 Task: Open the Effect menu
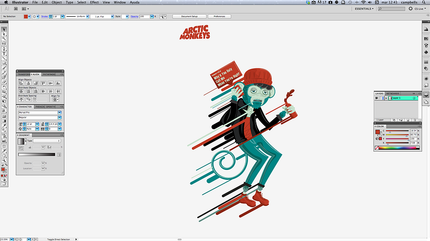(x=94, y=2)
